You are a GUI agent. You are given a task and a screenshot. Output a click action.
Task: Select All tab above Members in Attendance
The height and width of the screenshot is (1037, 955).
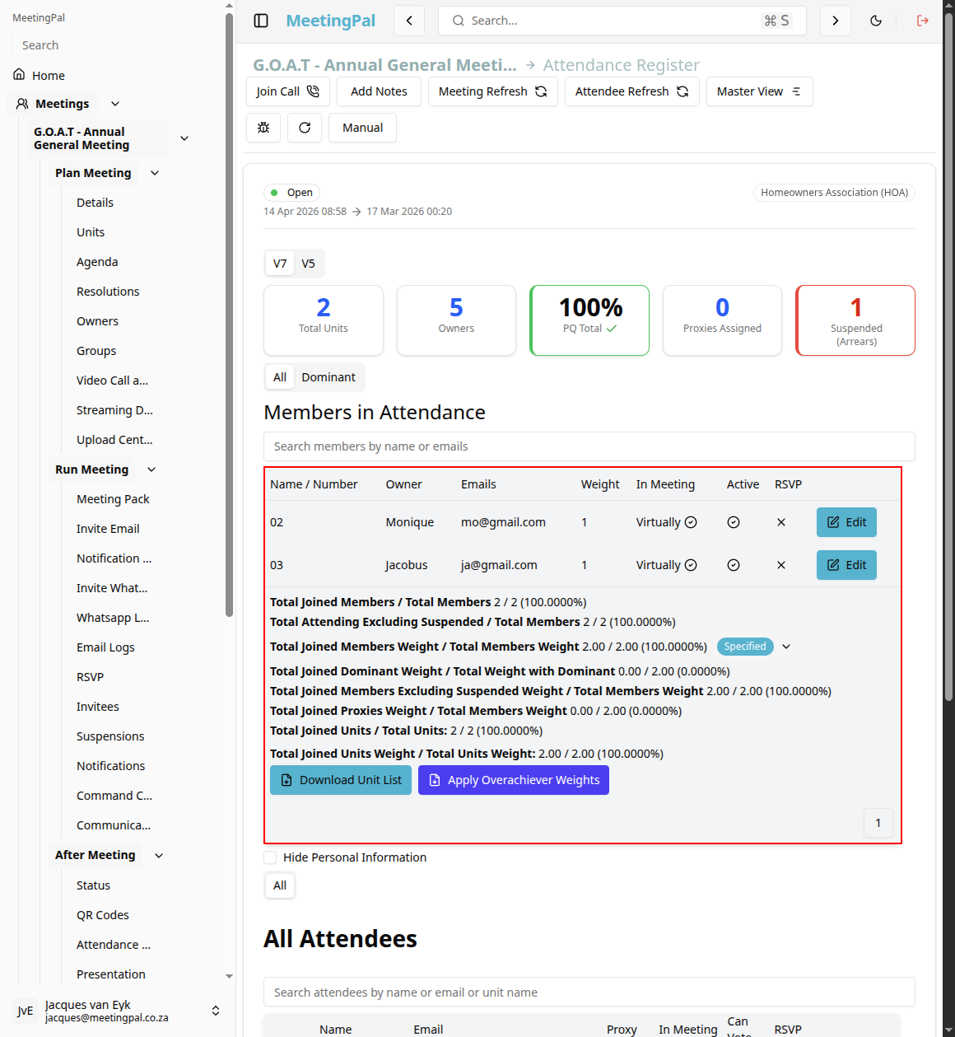pos(280,377)
